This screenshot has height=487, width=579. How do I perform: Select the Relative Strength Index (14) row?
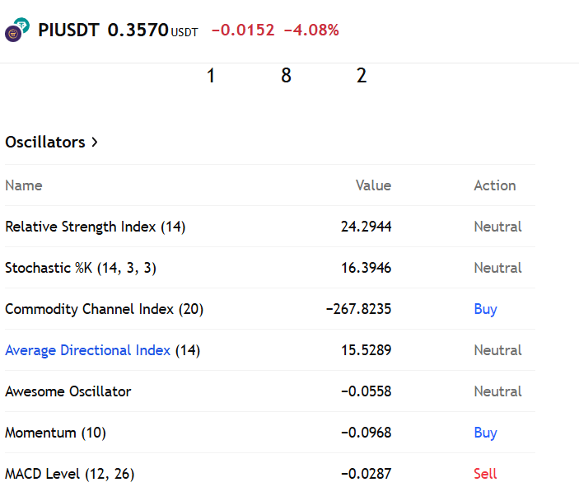(x=270, y=227)
